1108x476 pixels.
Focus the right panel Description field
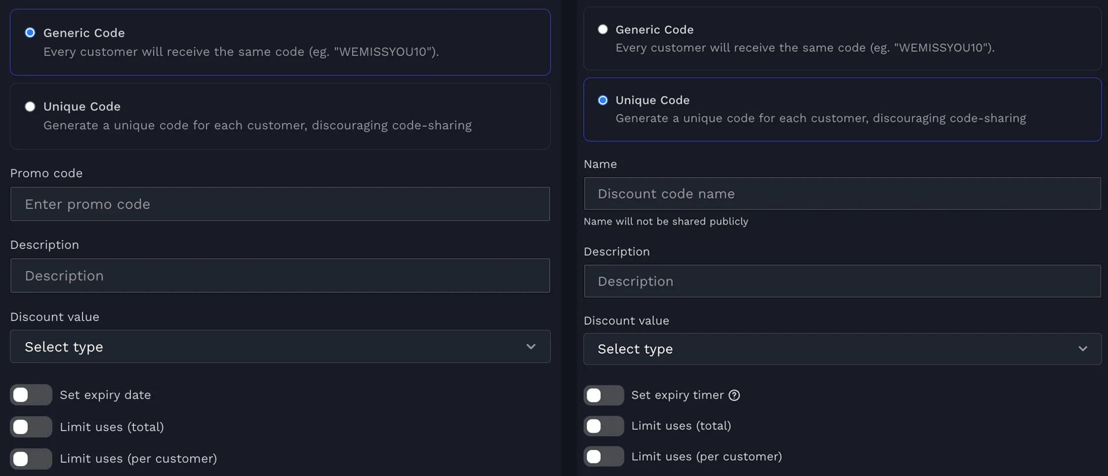tap(842, 281)
